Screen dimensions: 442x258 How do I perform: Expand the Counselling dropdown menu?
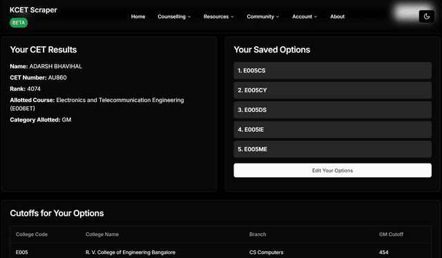pyautogui.click(x=174, y=17)
